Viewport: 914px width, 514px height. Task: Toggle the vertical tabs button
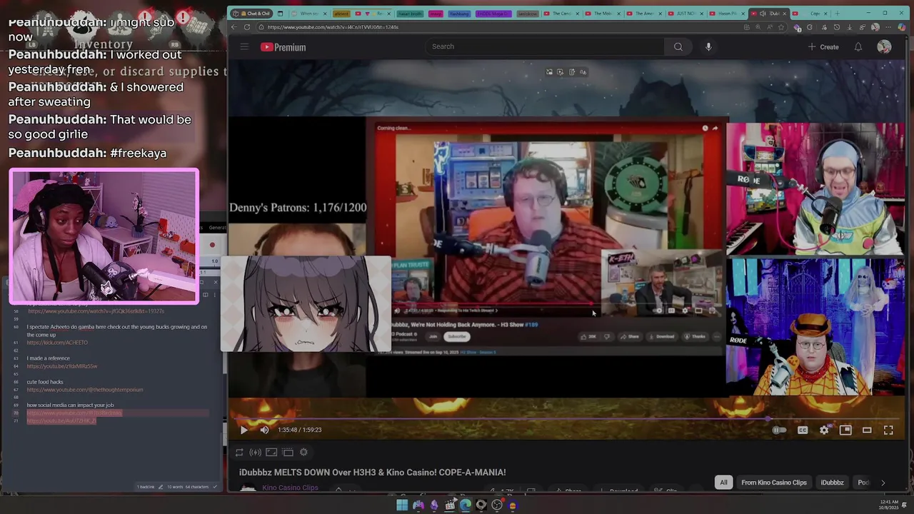coord(280,13)
